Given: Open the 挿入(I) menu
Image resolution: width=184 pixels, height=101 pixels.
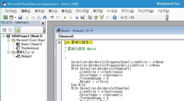Looking at the screenshot, I should pos(53,11).
